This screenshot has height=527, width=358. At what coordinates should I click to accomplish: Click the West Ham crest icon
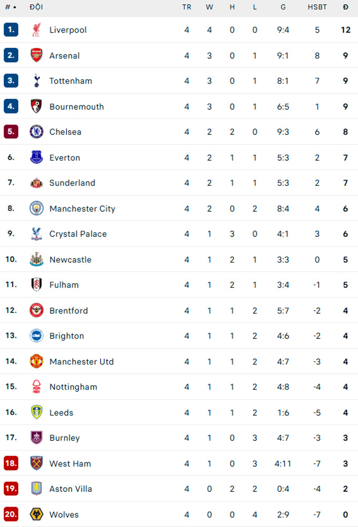36,463
